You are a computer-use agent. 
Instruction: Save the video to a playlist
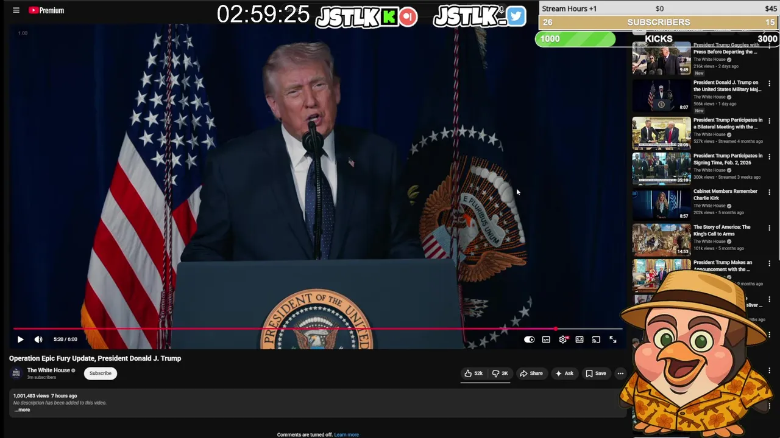(595, 374)
